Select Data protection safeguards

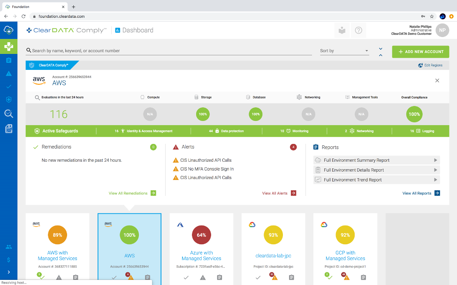(x=226, y=131)
